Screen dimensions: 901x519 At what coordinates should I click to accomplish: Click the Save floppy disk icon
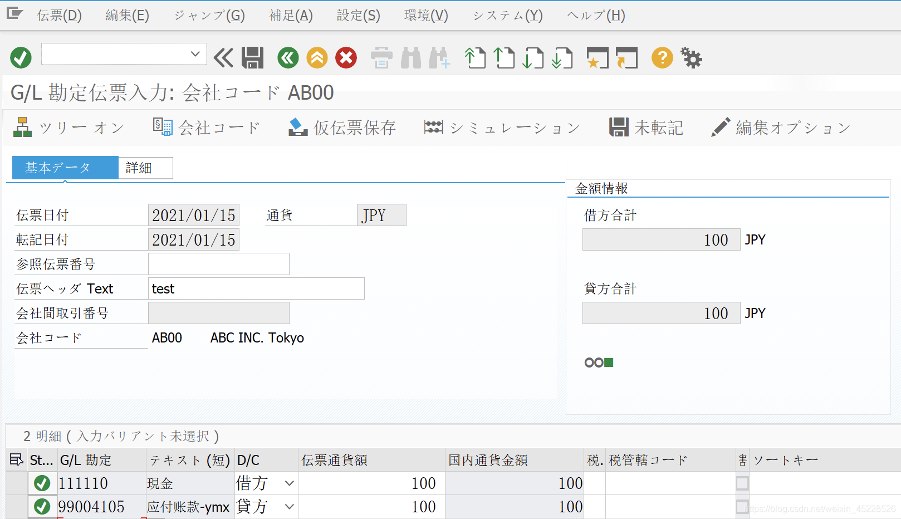(x=252, y=57)
